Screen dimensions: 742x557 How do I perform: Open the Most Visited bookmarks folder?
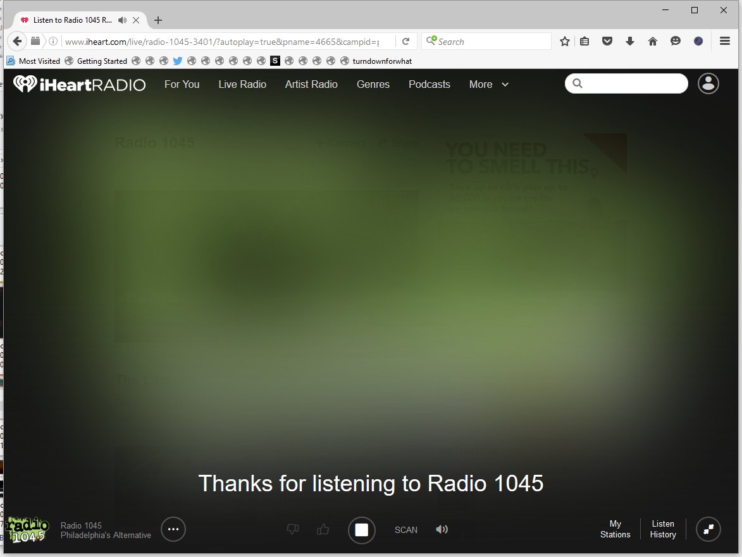coord(33,61)
